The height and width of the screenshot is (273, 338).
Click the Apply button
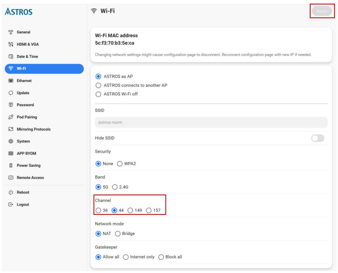coord(322,11)
